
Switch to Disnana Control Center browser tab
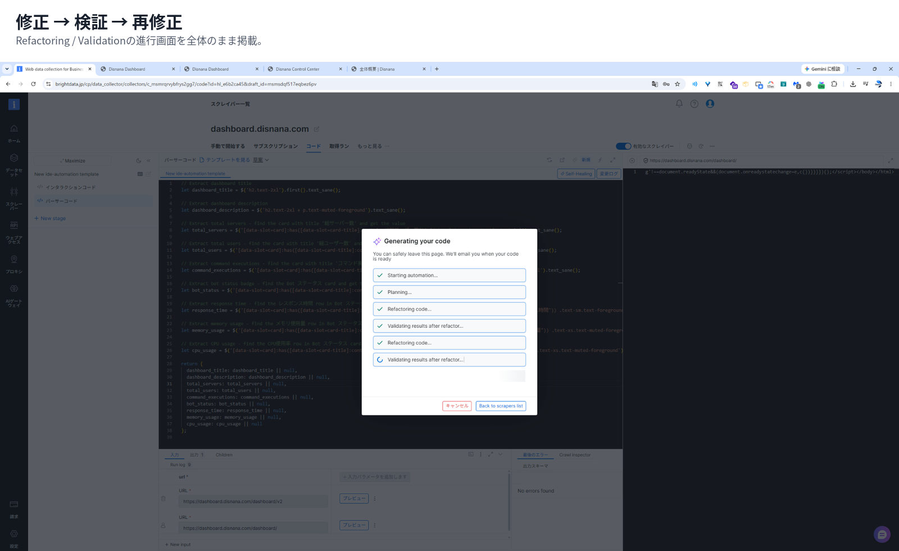coord(305,69)
